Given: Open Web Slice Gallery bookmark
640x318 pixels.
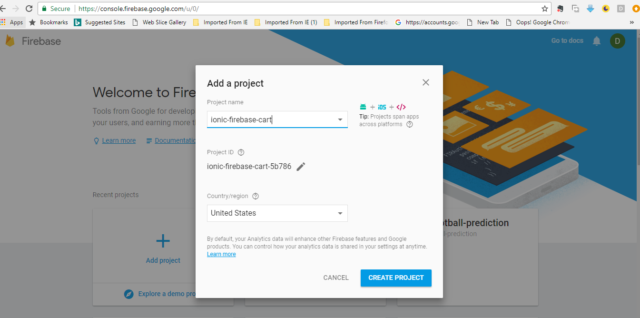Looking at the screenshot, I should 159,22.
